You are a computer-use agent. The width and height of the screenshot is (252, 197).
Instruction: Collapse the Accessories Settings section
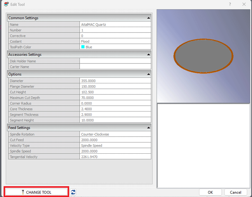point(148,54)
